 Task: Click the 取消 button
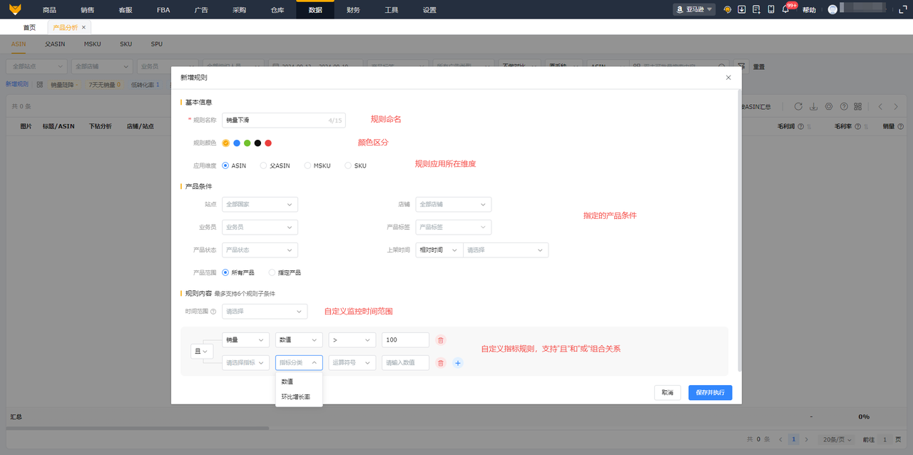[667, 393]
